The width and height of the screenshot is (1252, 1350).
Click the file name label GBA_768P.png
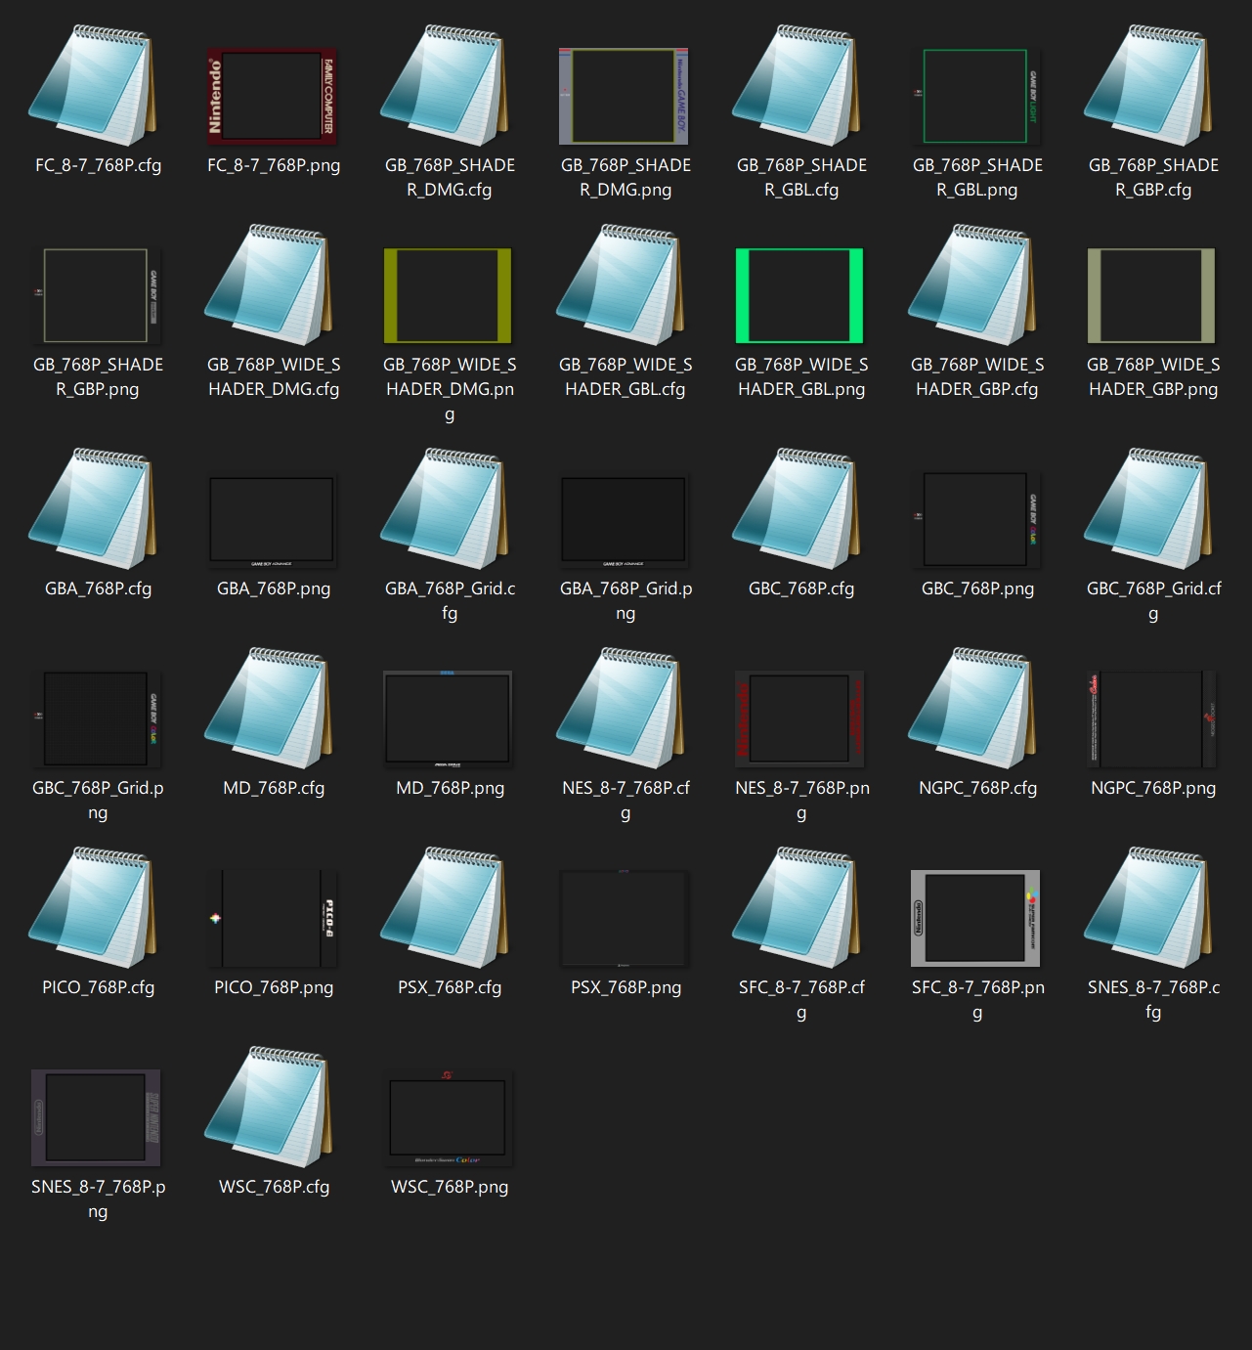coord(274,588)
